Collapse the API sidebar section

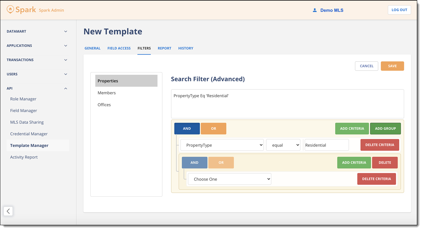[x=37, y=88]
